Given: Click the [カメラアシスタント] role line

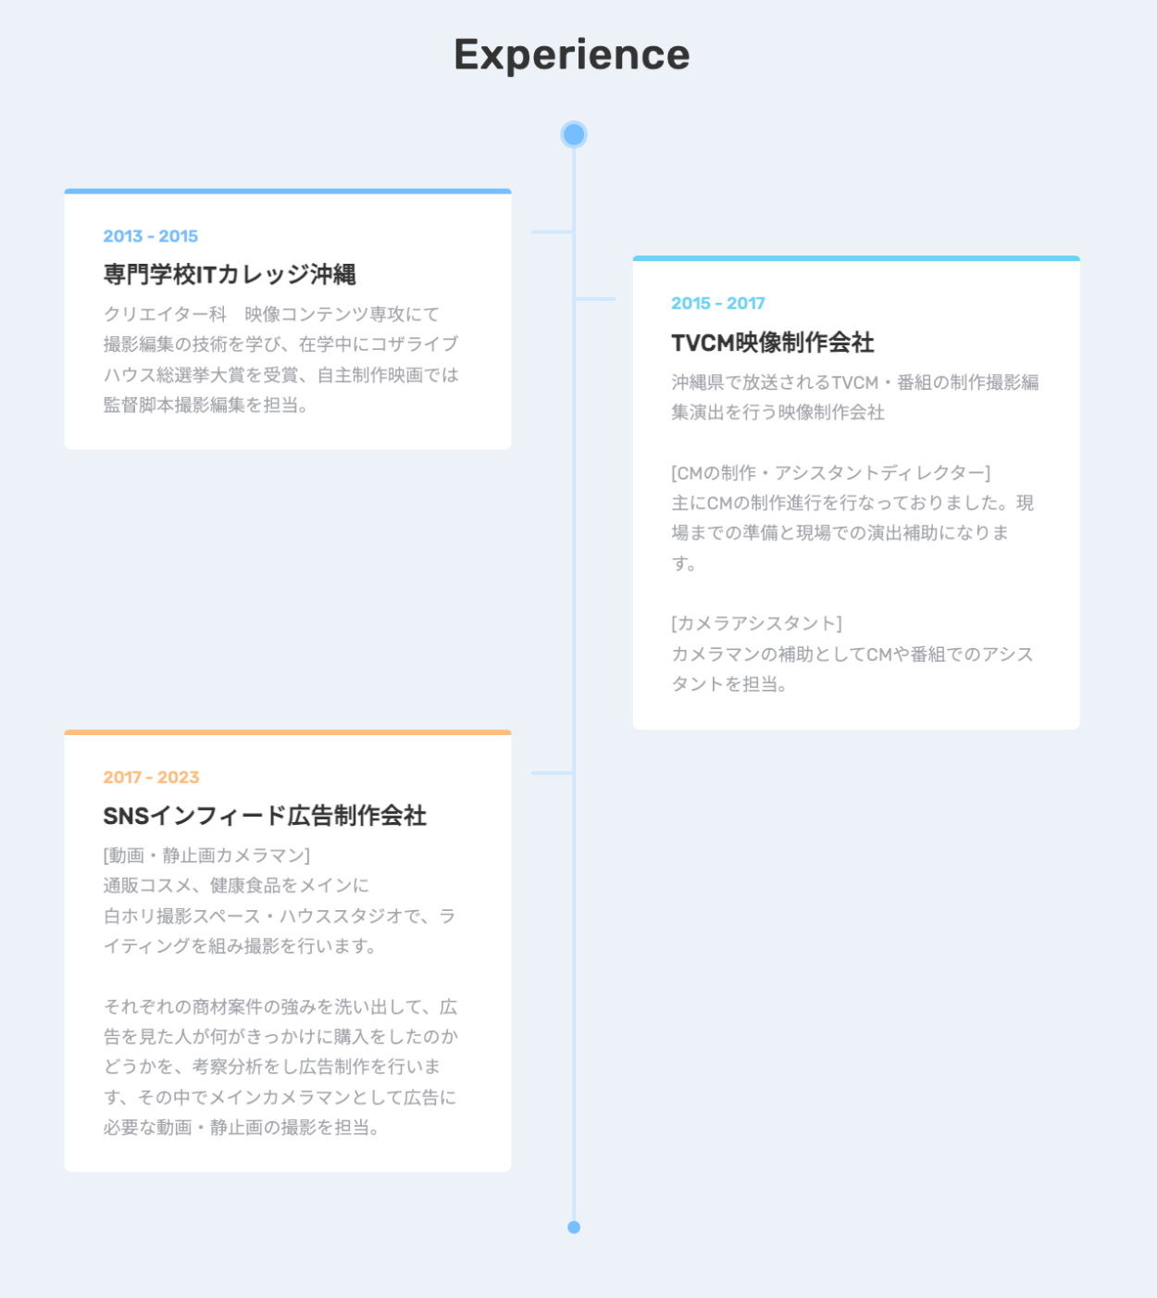Looking at the screenshot, I should 756,623.
